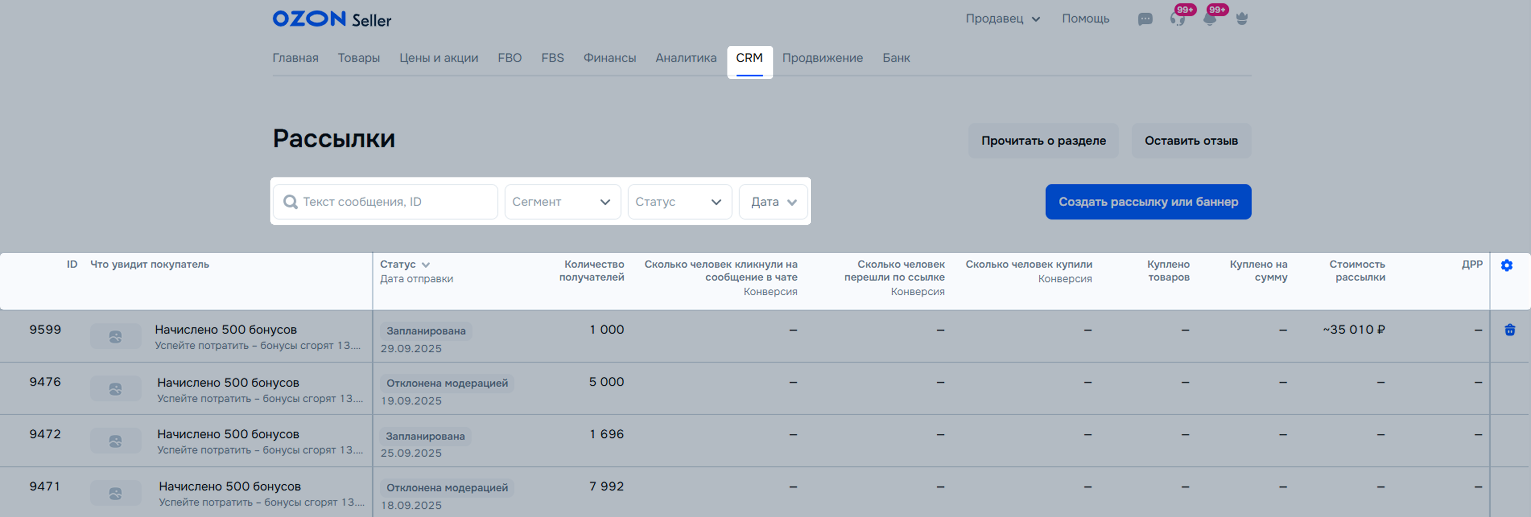Focus the Текст сообщения, ID search field
Screen dimensions: 1531x517
[x=392, y=202]
